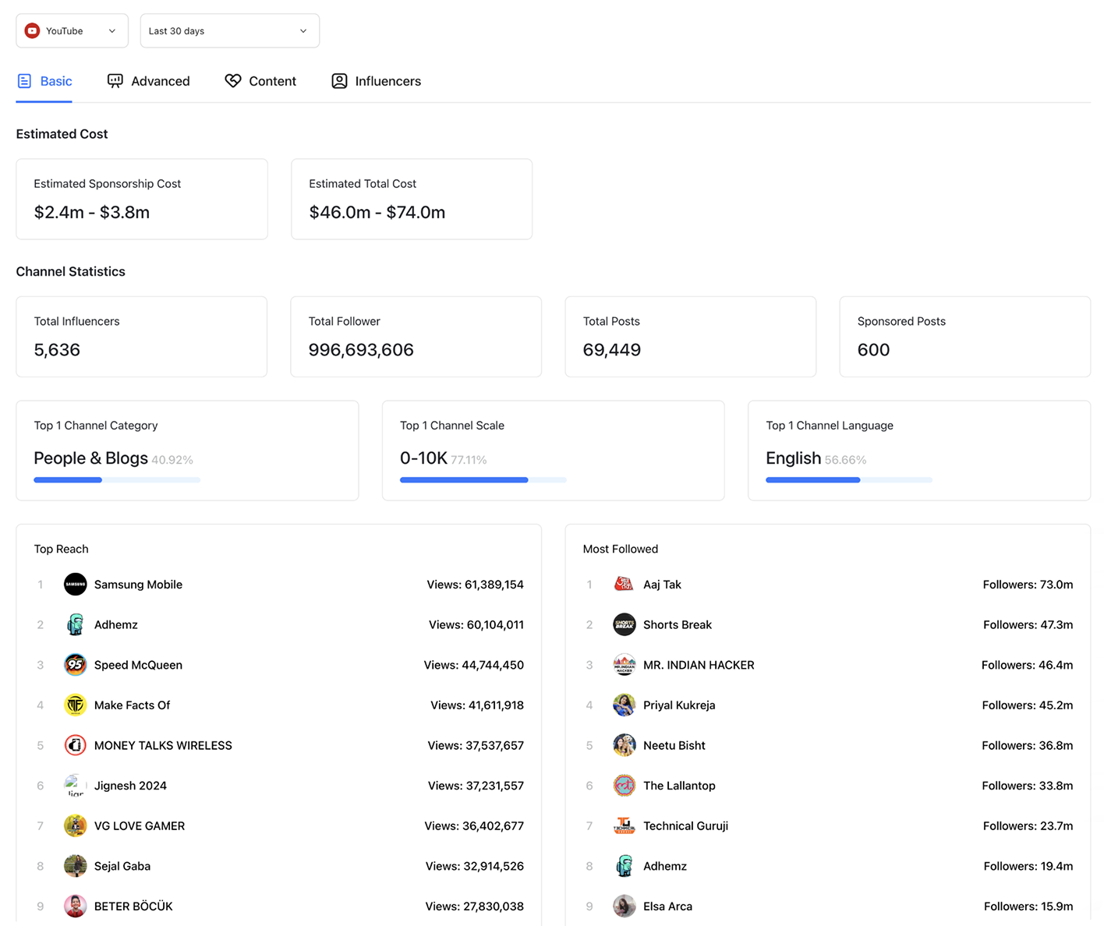Viewport: 1104px width, 926px height.
Task: Click Sejal Gaba channel avatar
Action: pos(75,866)
